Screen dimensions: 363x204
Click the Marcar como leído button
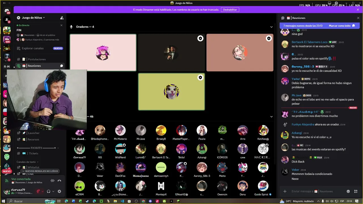pos(342,26)
